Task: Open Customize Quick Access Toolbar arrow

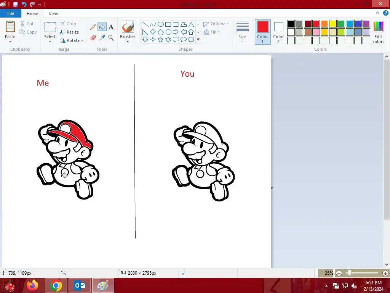Action: pos(39,5)
